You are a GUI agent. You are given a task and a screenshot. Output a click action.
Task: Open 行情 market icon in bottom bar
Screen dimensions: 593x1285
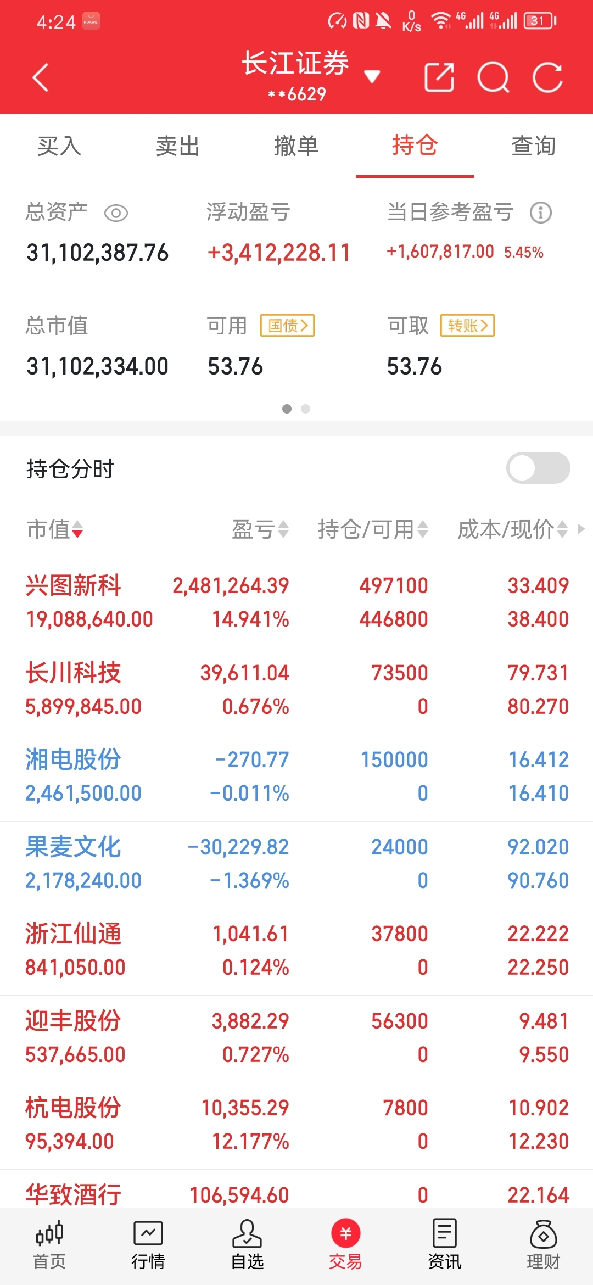point(148,1245)
